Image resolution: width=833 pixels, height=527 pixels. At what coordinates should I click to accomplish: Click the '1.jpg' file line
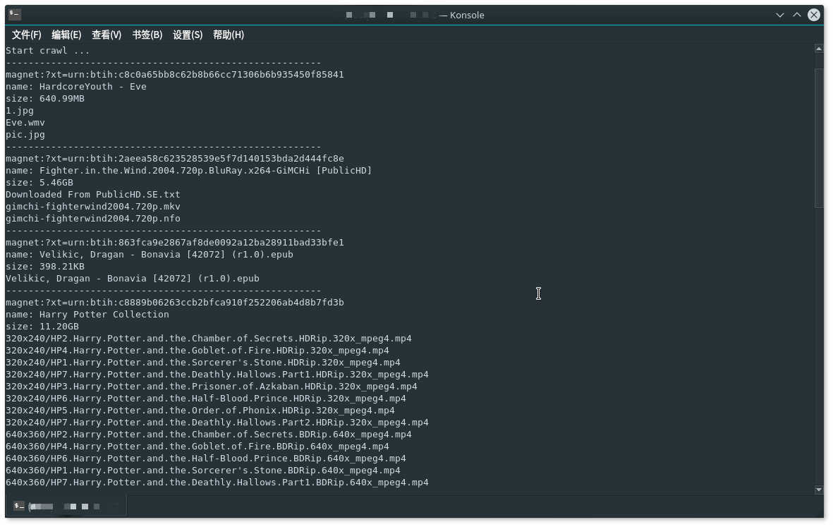click(20, 111)
